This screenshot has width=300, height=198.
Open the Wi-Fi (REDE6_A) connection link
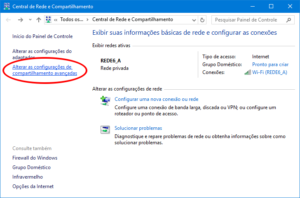(x=270, y=72)
